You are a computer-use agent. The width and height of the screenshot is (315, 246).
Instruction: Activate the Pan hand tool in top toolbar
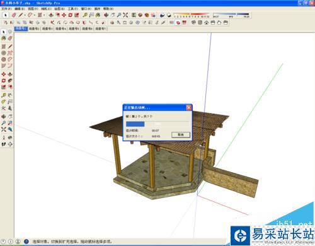(x=113, y=15)
